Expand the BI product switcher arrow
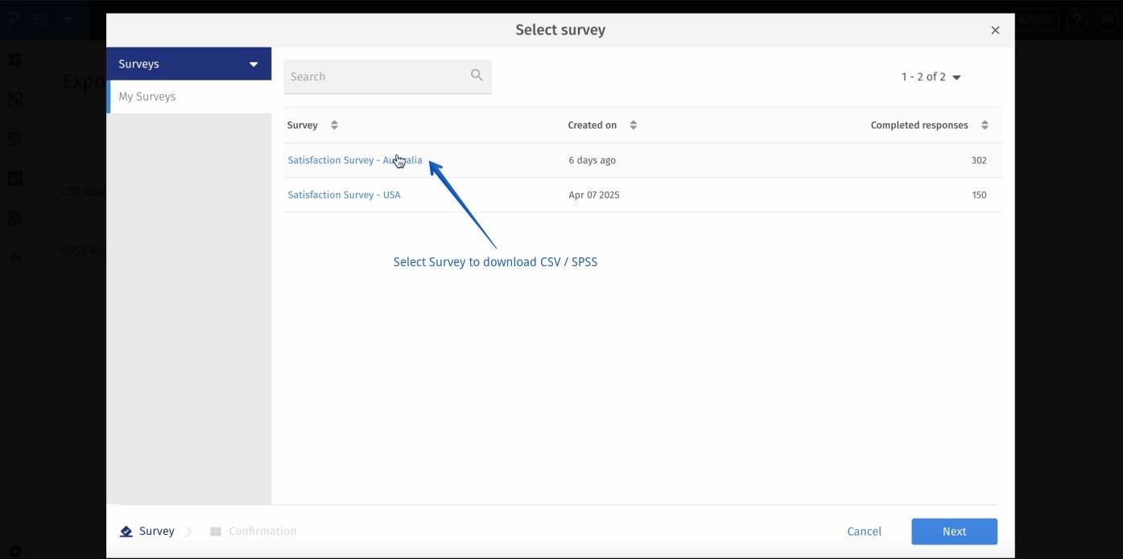The width and height of the screenshot is (1123, 559). click(x=68, y=19)
